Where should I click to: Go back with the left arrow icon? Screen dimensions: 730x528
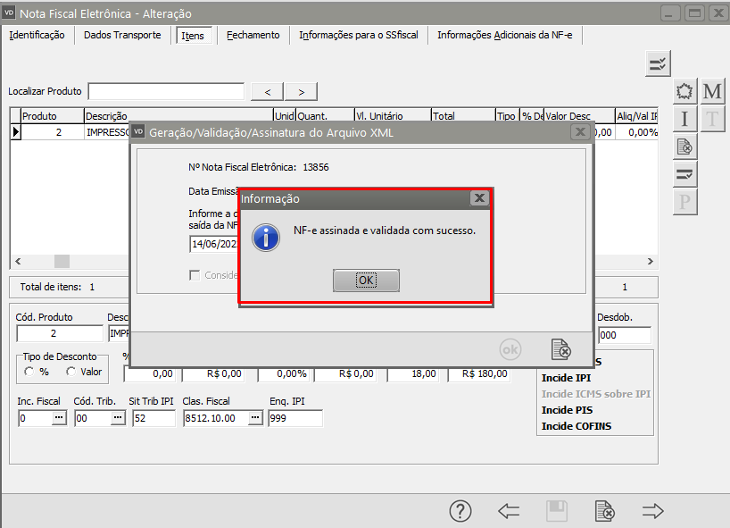pyautogui.click(x=509, y=511)
